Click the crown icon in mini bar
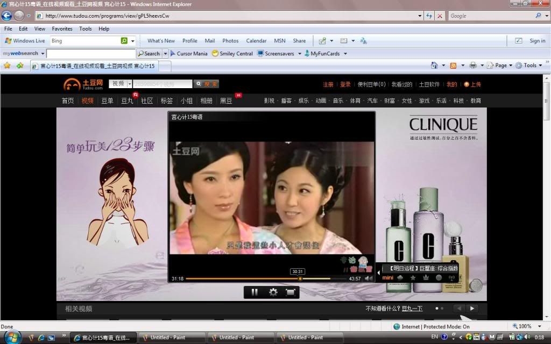551x344 pixels. click(426, 277)
